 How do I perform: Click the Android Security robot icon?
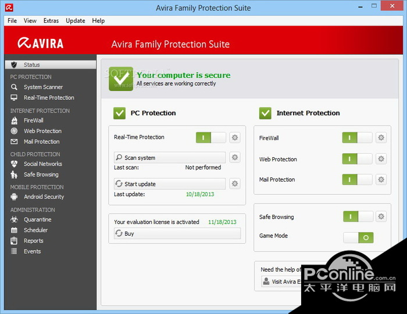click(x=14, y=197)
